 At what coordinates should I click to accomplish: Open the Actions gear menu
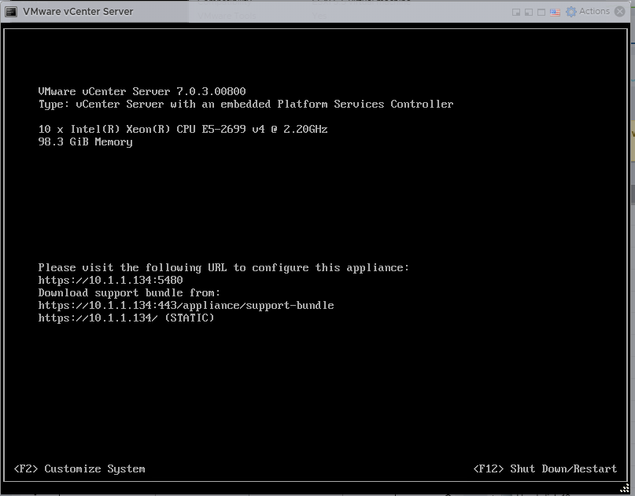point(588,11)
